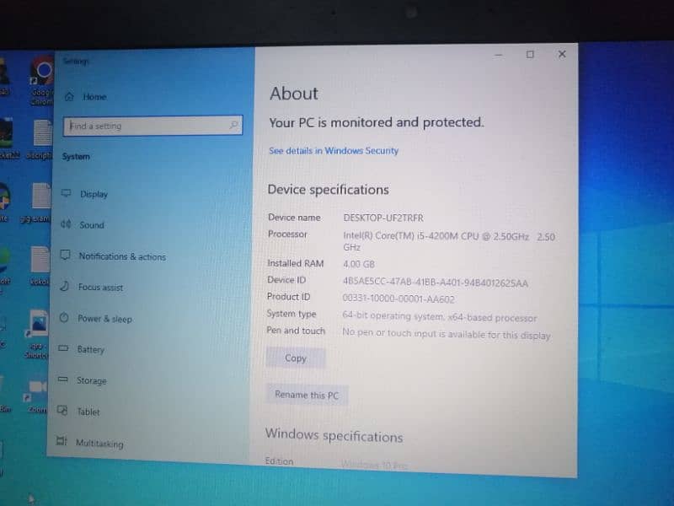This screenshot has width=674, height=506.
Task: Click the Windows specifications heading
Action: click(x=334, y=435)
